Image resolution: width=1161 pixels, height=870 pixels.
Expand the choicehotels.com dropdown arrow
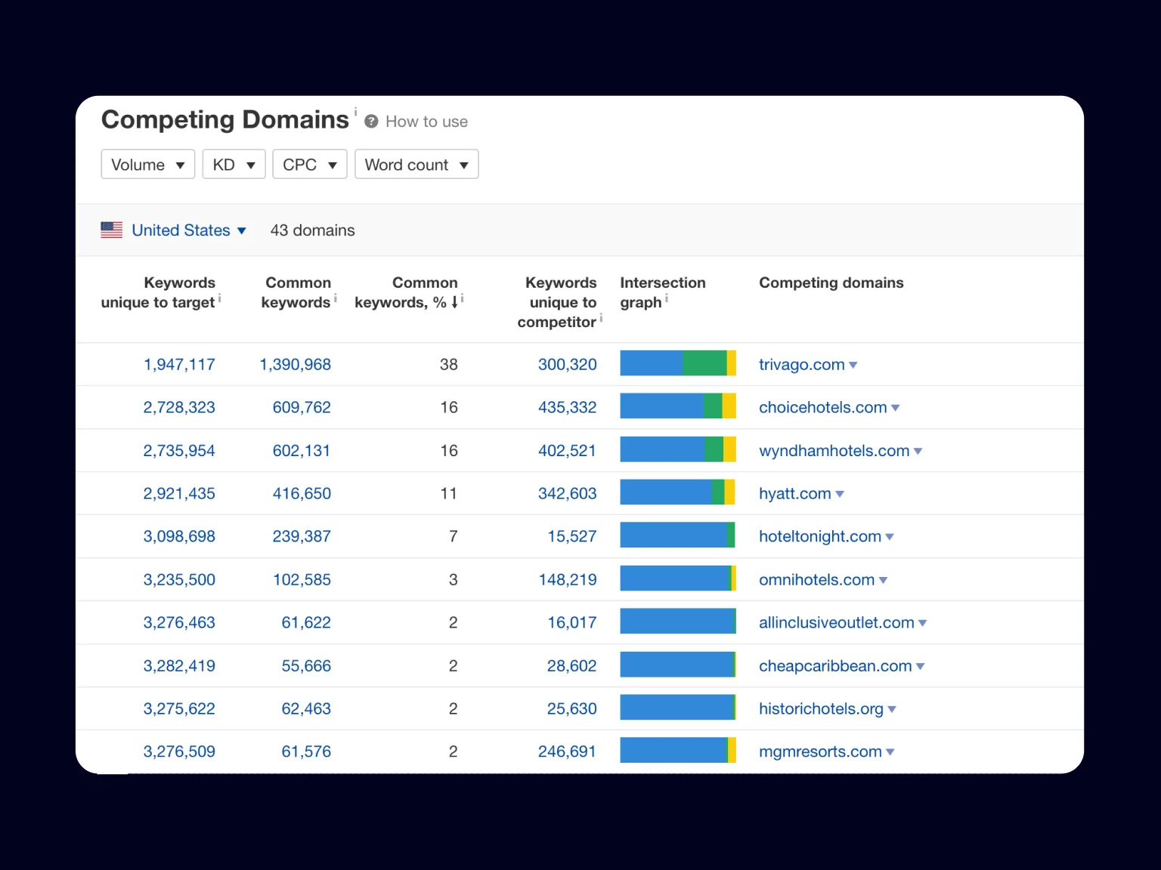click(896, 409)
